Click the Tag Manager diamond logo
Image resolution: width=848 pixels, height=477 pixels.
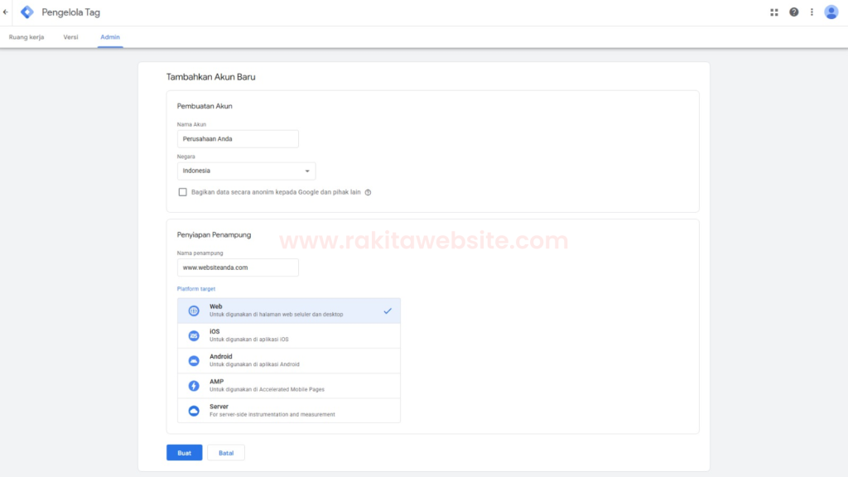tap(27, 12)
